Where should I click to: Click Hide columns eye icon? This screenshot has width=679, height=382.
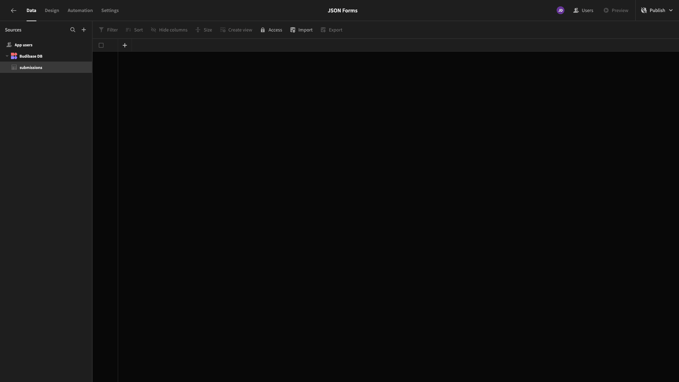click(153, 30)
